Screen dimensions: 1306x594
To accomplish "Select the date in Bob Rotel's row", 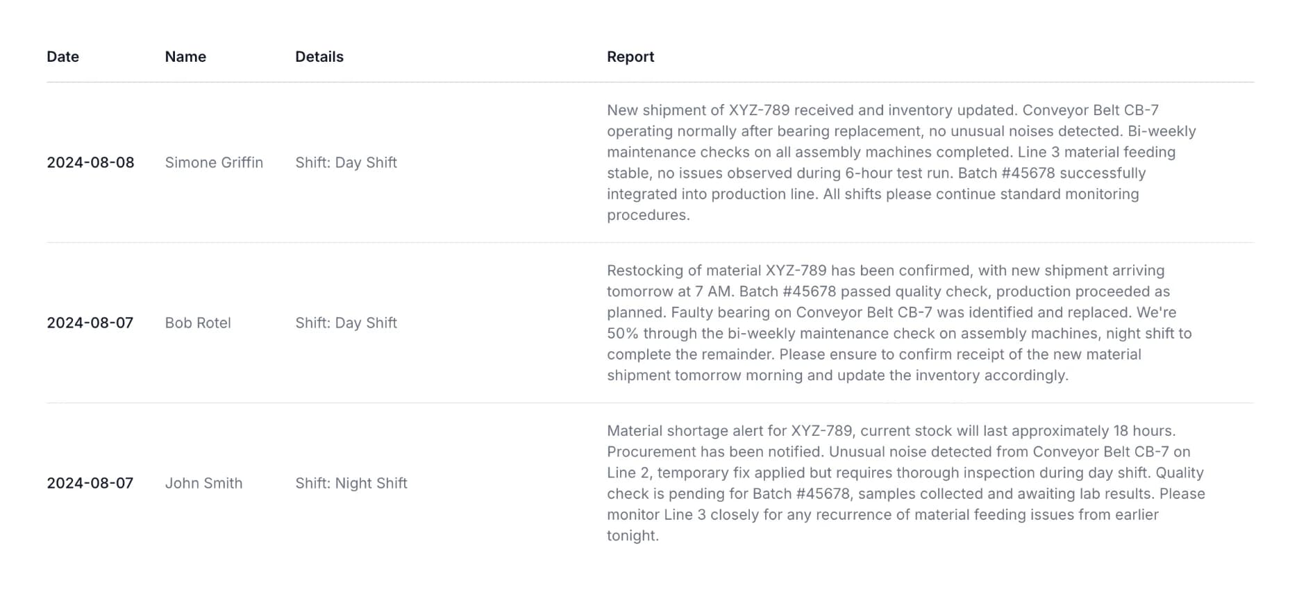I will (90, 323).
